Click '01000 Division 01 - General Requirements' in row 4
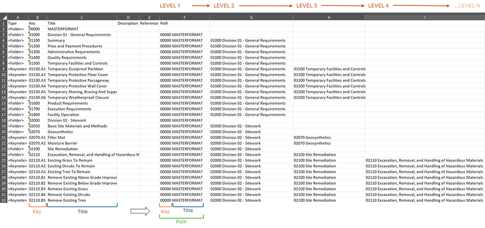The image size is (485, 228). point(251,40)
